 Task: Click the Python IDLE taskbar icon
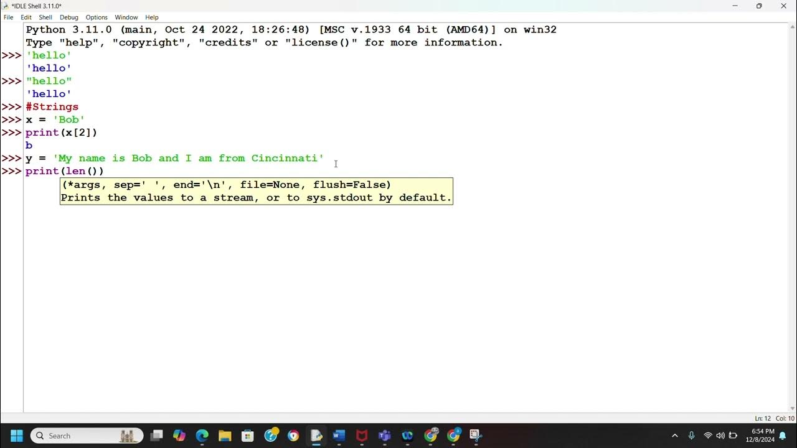coord(316,436)
